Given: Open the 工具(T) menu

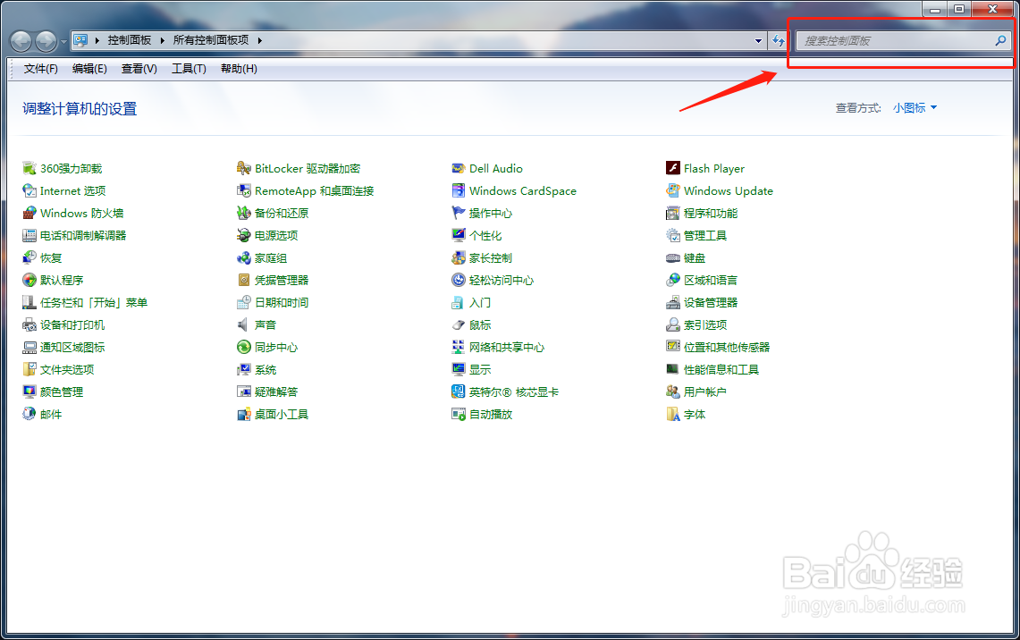Looking at the screenshot, I should point(189,68).
